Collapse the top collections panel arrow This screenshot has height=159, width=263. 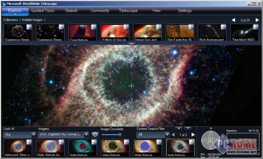(x=131, y=44)
